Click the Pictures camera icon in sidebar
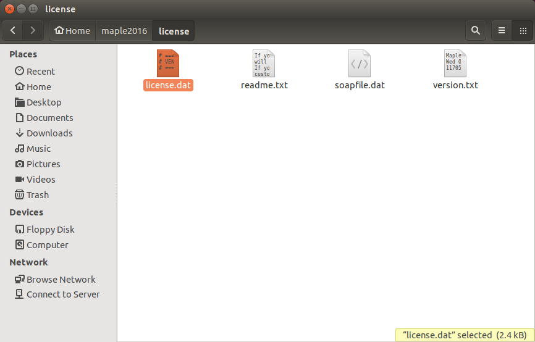This screenshot has width=535, height=342. [x=19, y=164]
